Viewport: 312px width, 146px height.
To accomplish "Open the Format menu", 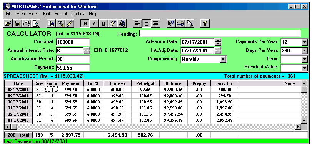I will click(61, 14).
